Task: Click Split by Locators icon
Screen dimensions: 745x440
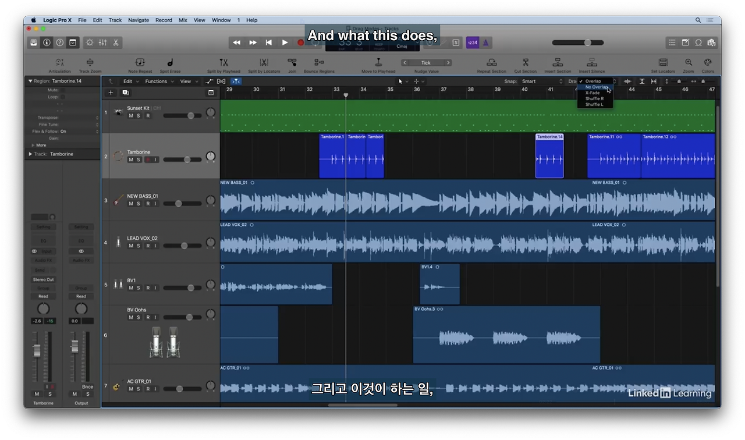Action: 264,62
